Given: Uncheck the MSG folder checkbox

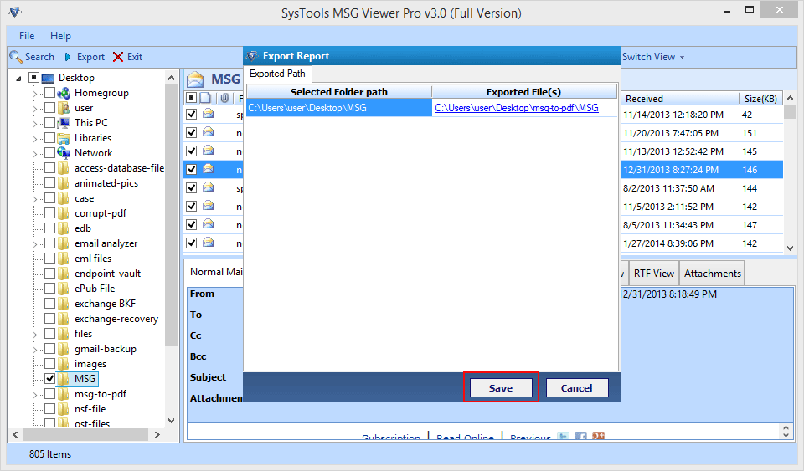Looking at the screenshot, I should [x=49, y=379].
